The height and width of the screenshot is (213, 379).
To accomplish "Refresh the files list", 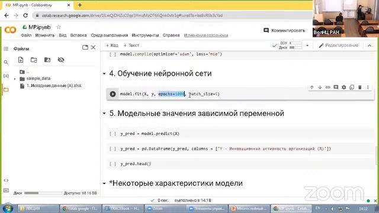I will pyautogui.click(x=34, y=60).
